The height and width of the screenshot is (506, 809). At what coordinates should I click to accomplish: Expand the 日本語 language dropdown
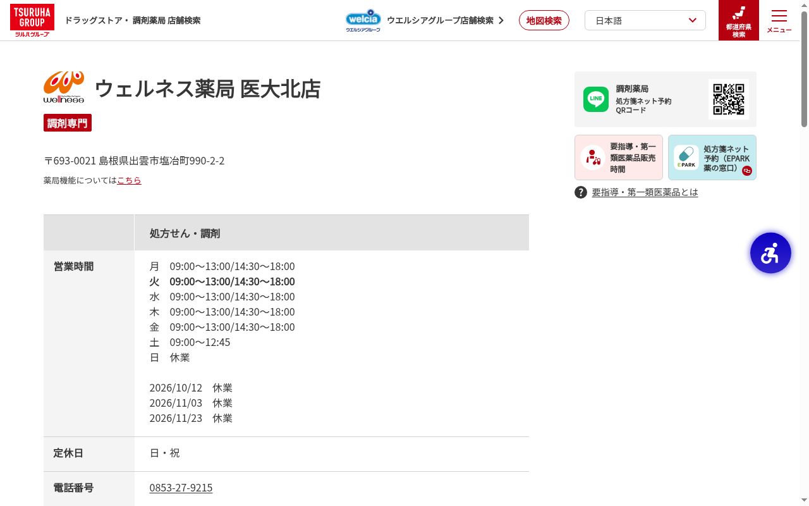pos(645,20)
